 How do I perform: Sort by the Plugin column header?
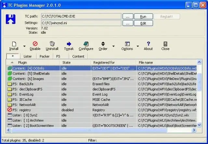click(33, 63)
